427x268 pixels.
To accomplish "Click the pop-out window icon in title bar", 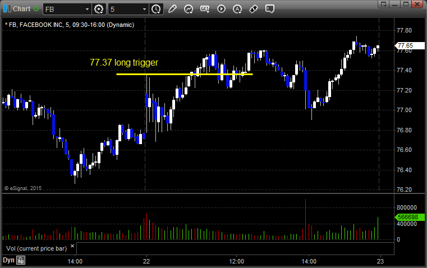I will point(384,4).
